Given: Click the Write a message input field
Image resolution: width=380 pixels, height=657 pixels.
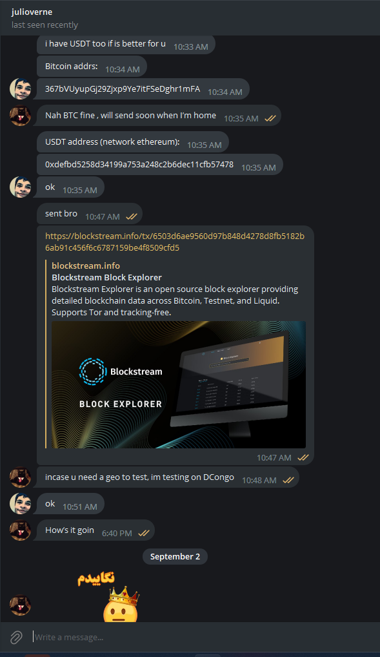Looking at the screenshot, I should tap(201, 638).
